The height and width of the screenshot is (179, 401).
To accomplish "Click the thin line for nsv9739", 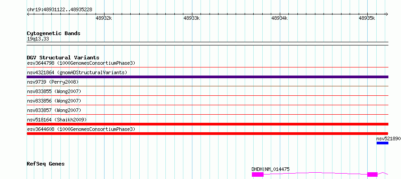I will tap(207, 86).
